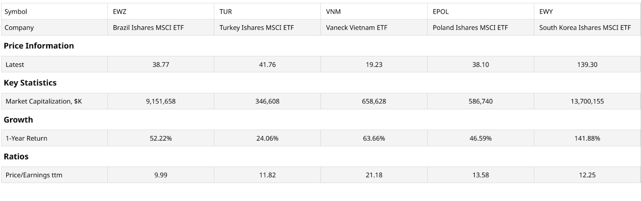
Task: Click Brazil Ishares MSCI ETF company name
Action: (148, 28)
